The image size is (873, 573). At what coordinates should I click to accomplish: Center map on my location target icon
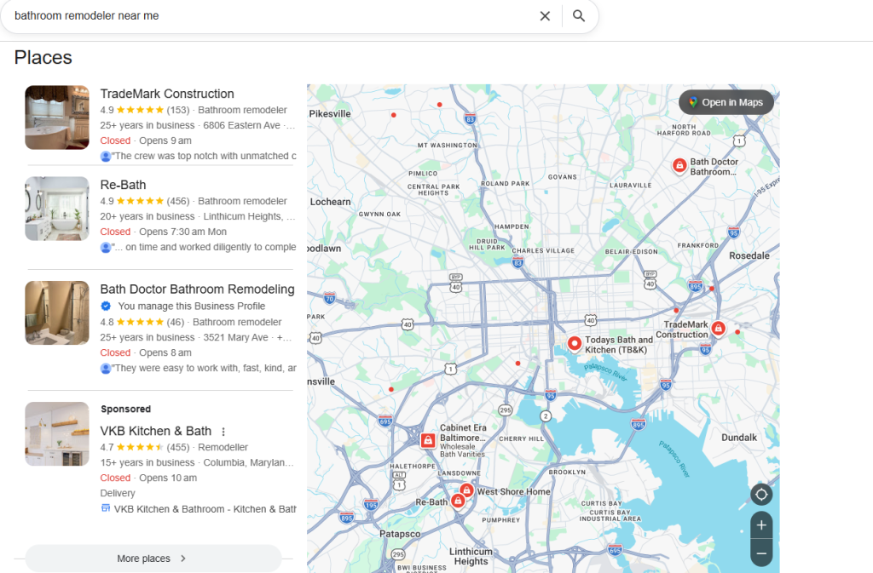(x=761, y=494)
